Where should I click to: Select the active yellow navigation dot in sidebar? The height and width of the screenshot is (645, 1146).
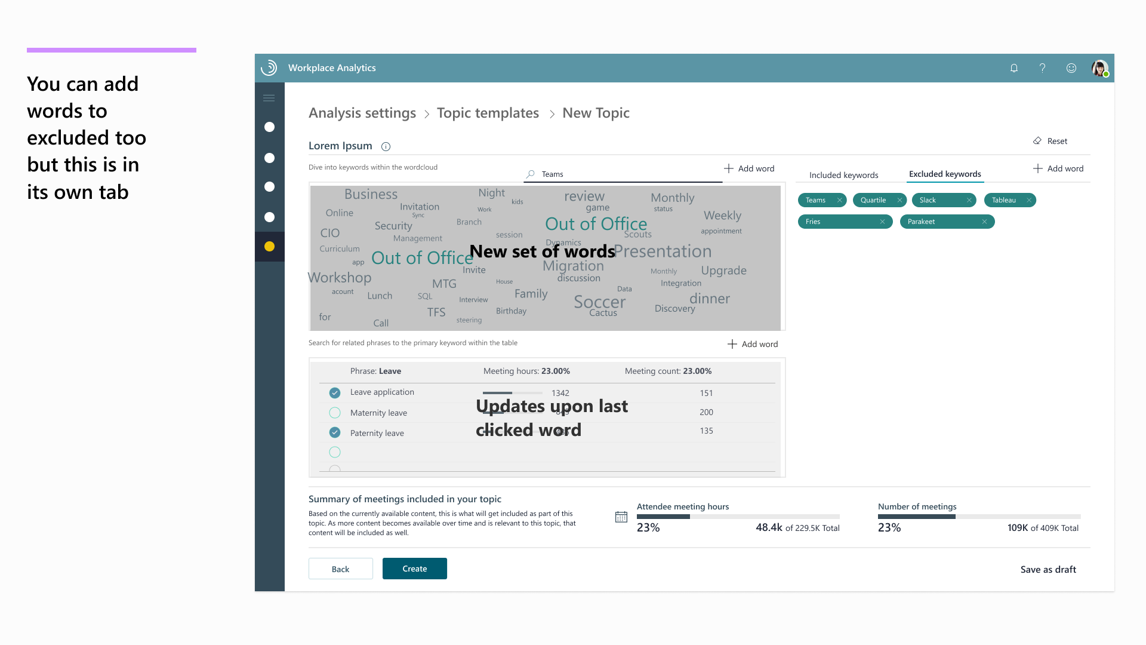pyautogui.click(x=269, y=246)
